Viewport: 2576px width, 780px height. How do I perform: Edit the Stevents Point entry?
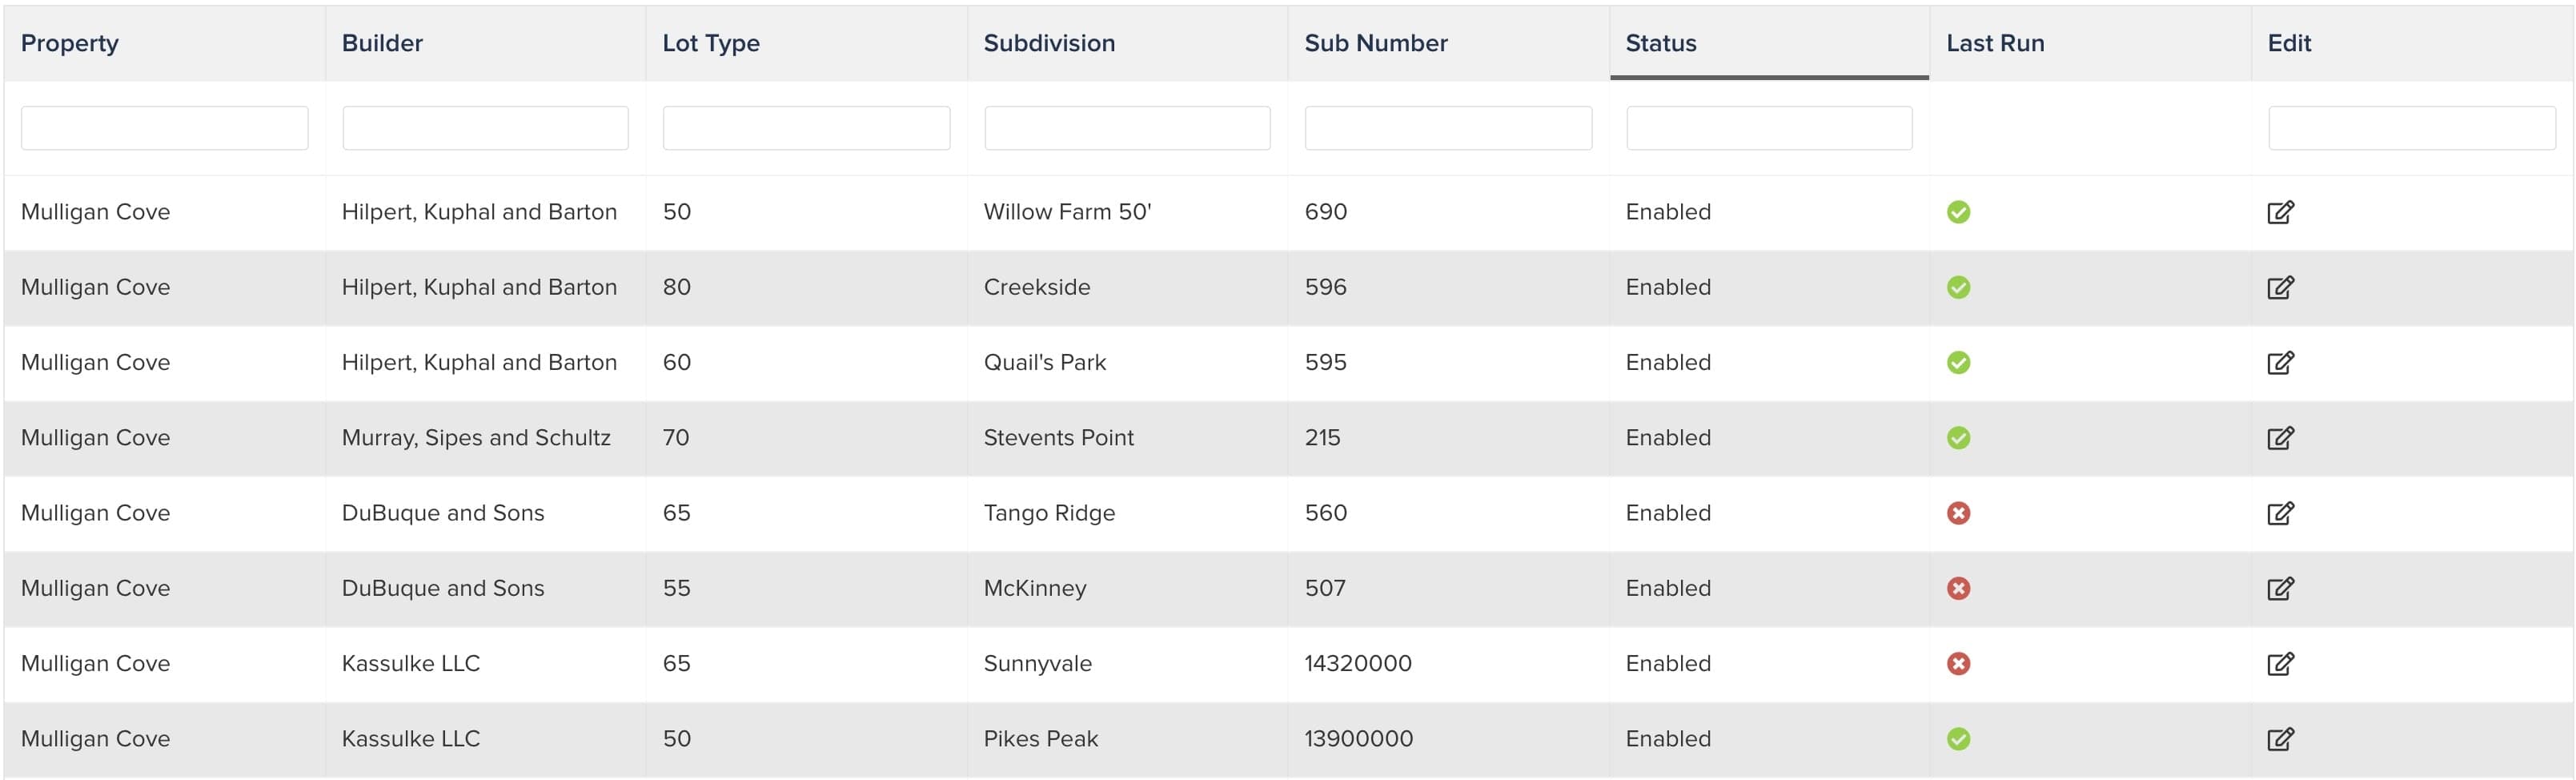coord(2279,438)
